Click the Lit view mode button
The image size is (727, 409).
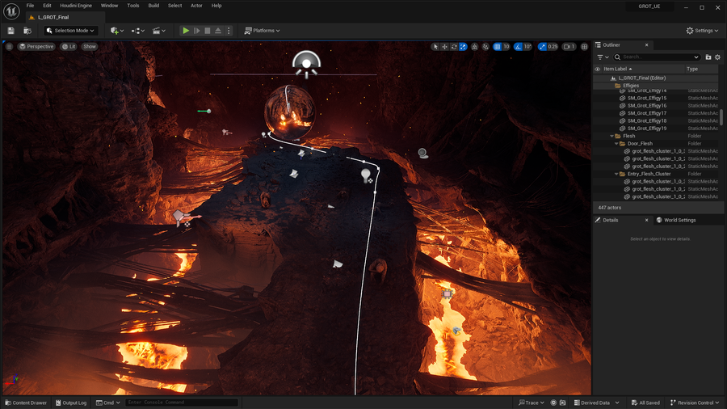69,47
